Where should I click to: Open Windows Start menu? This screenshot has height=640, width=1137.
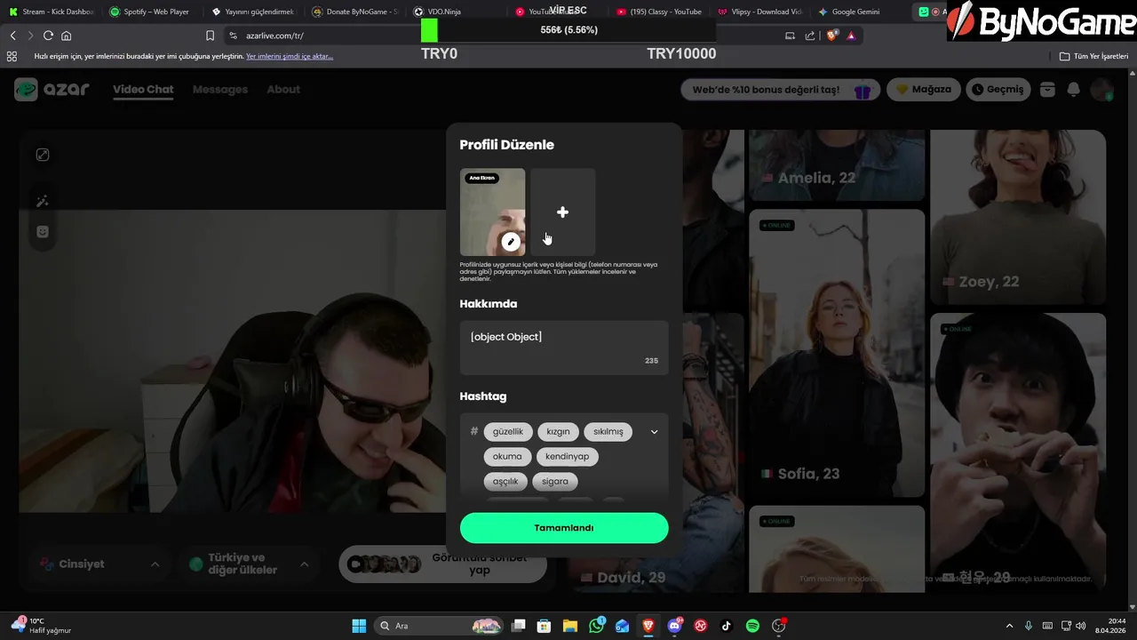click(359, 626)
